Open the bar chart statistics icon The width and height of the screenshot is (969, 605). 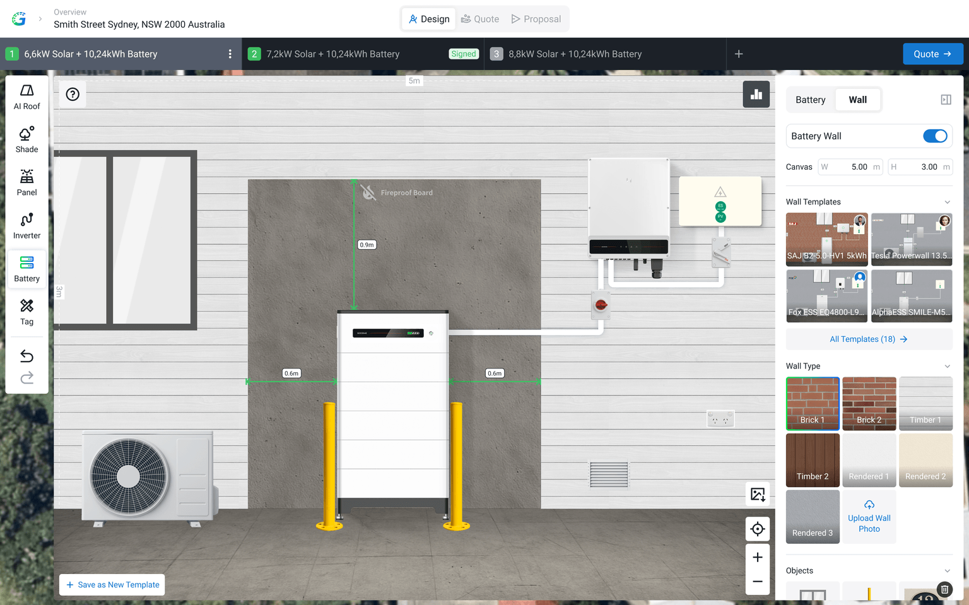click(x=756, y=95)
